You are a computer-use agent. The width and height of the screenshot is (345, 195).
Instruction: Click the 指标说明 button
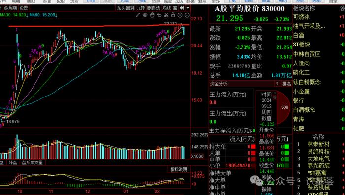click(179, 169)
